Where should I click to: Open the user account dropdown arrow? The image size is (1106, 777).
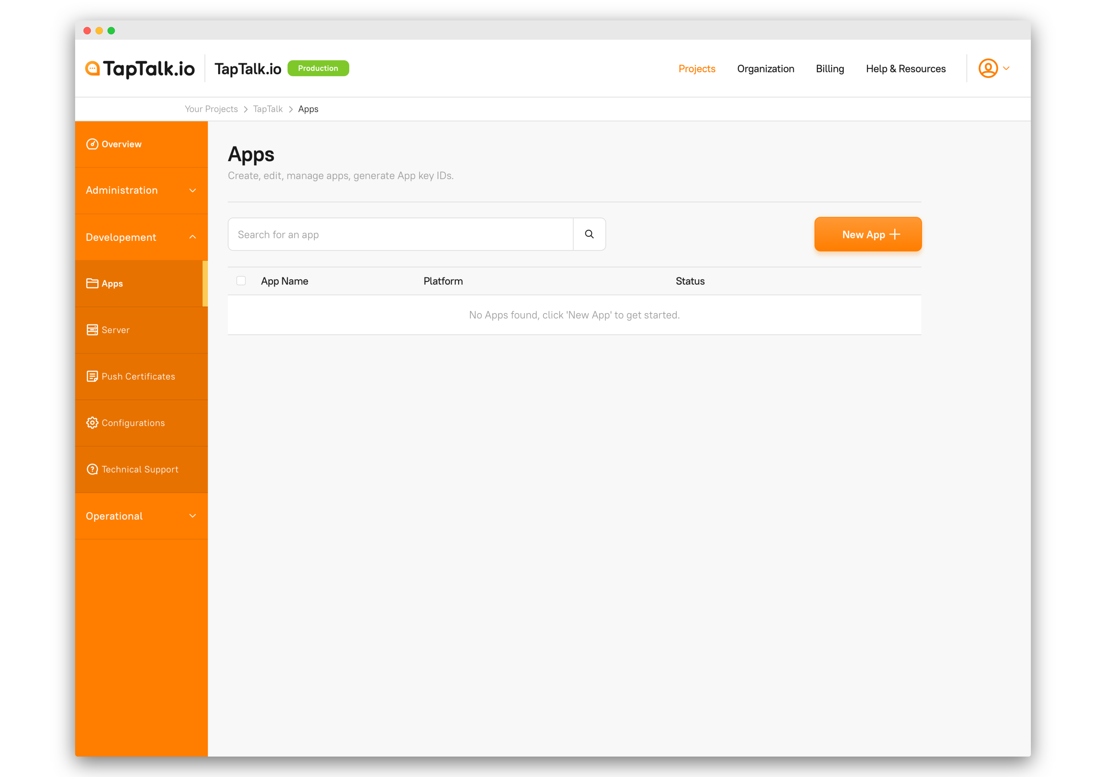coord(1006,69)
